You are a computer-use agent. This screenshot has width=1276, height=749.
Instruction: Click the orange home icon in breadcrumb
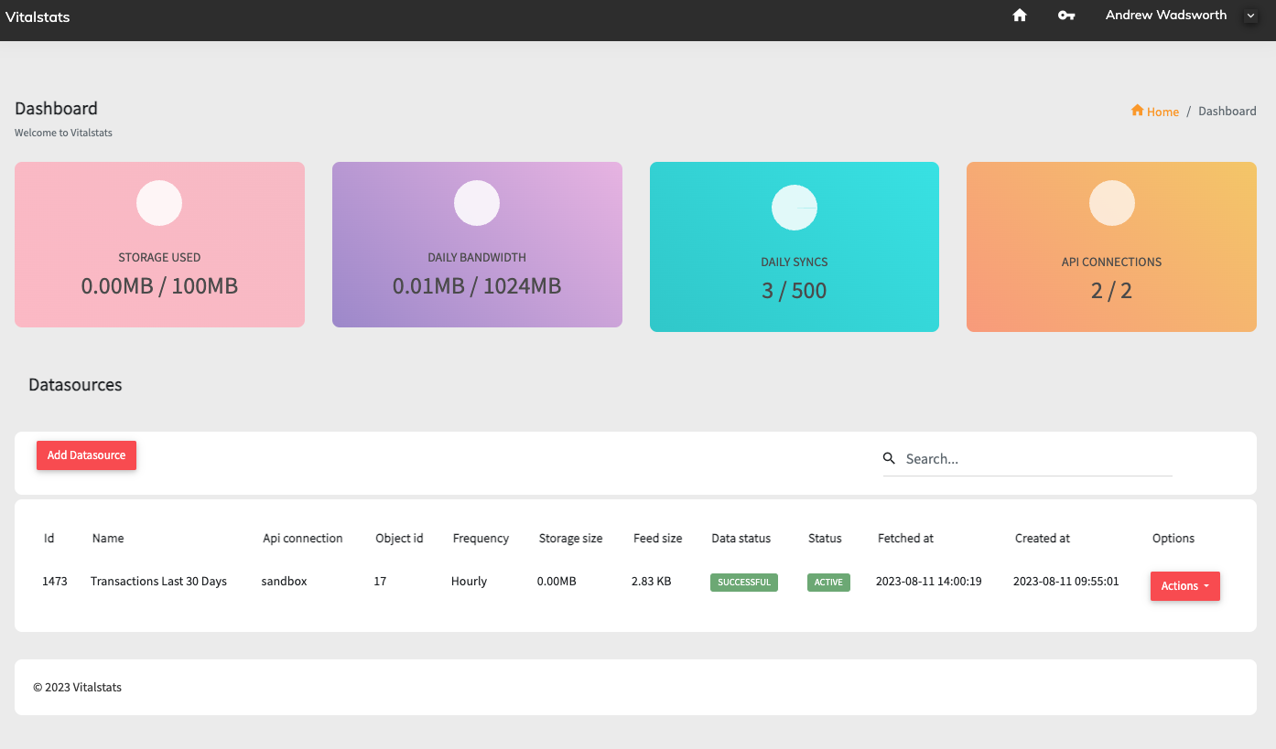[x=1137, y=111]
